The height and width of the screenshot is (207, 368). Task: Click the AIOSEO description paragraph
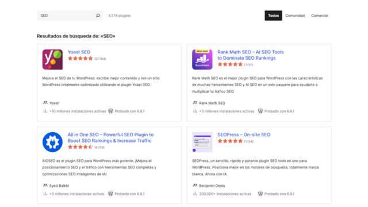(x=99, y=167)
